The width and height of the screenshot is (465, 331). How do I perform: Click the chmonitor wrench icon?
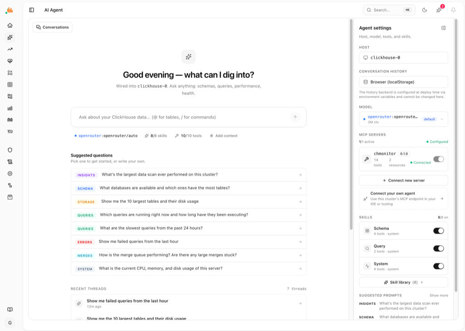366,159
